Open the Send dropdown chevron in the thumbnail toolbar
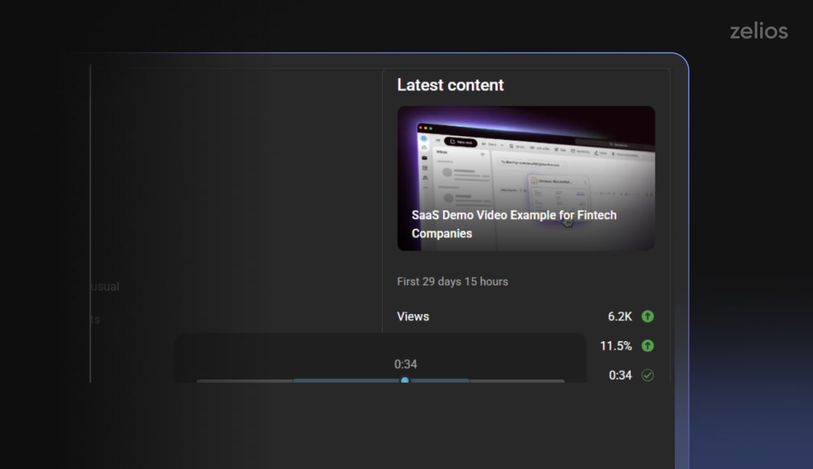 coord(501,145)
